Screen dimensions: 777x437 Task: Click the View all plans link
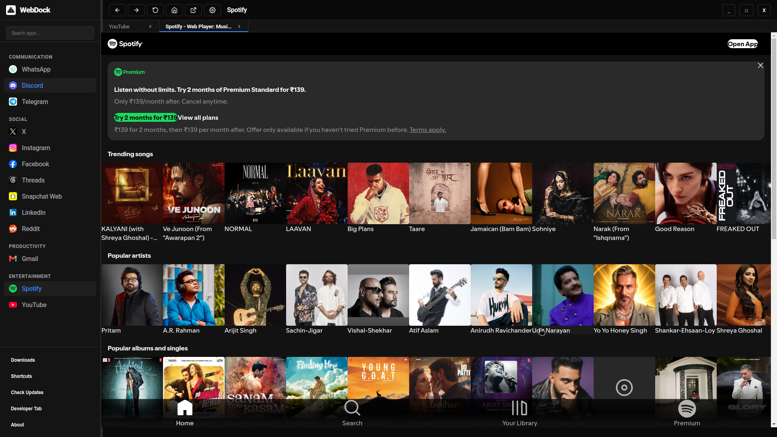click(x=198, y=117)
